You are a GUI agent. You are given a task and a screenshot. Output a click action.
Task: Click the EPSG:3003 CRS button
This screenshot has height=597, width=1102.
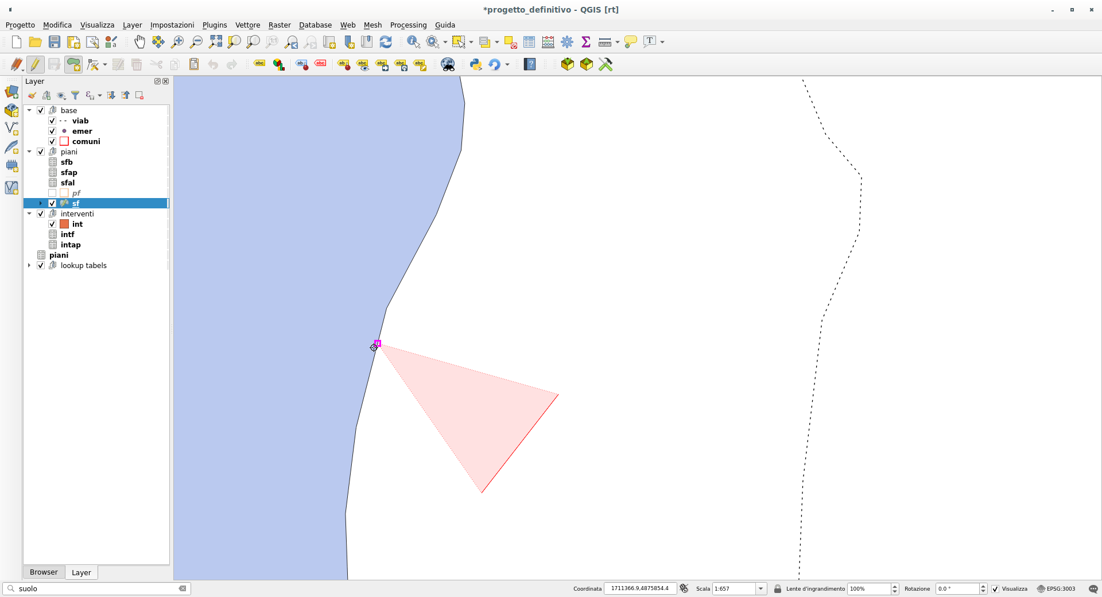[x=1056, y=589]
